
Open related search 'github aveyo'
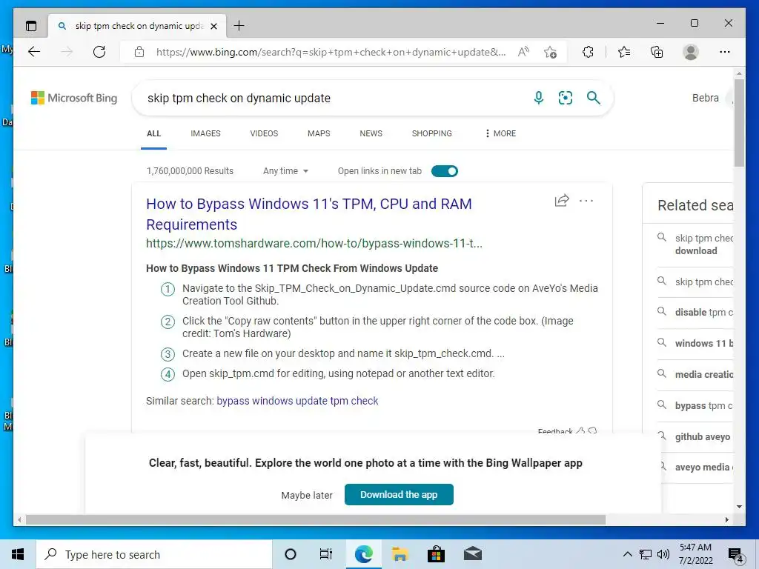(703, 436)
